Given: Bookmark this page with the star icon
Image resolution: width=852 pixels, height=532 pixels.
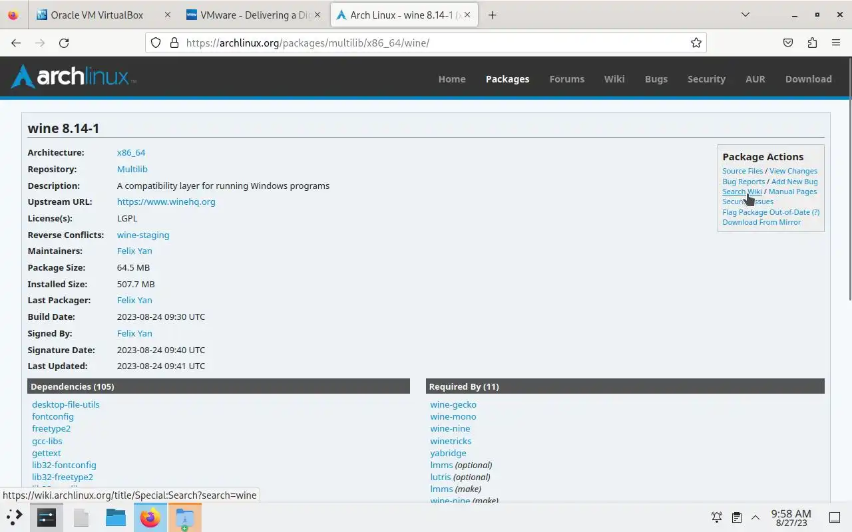Looking at the screenshot, I should pyautogui.click(x=696, y=43).
